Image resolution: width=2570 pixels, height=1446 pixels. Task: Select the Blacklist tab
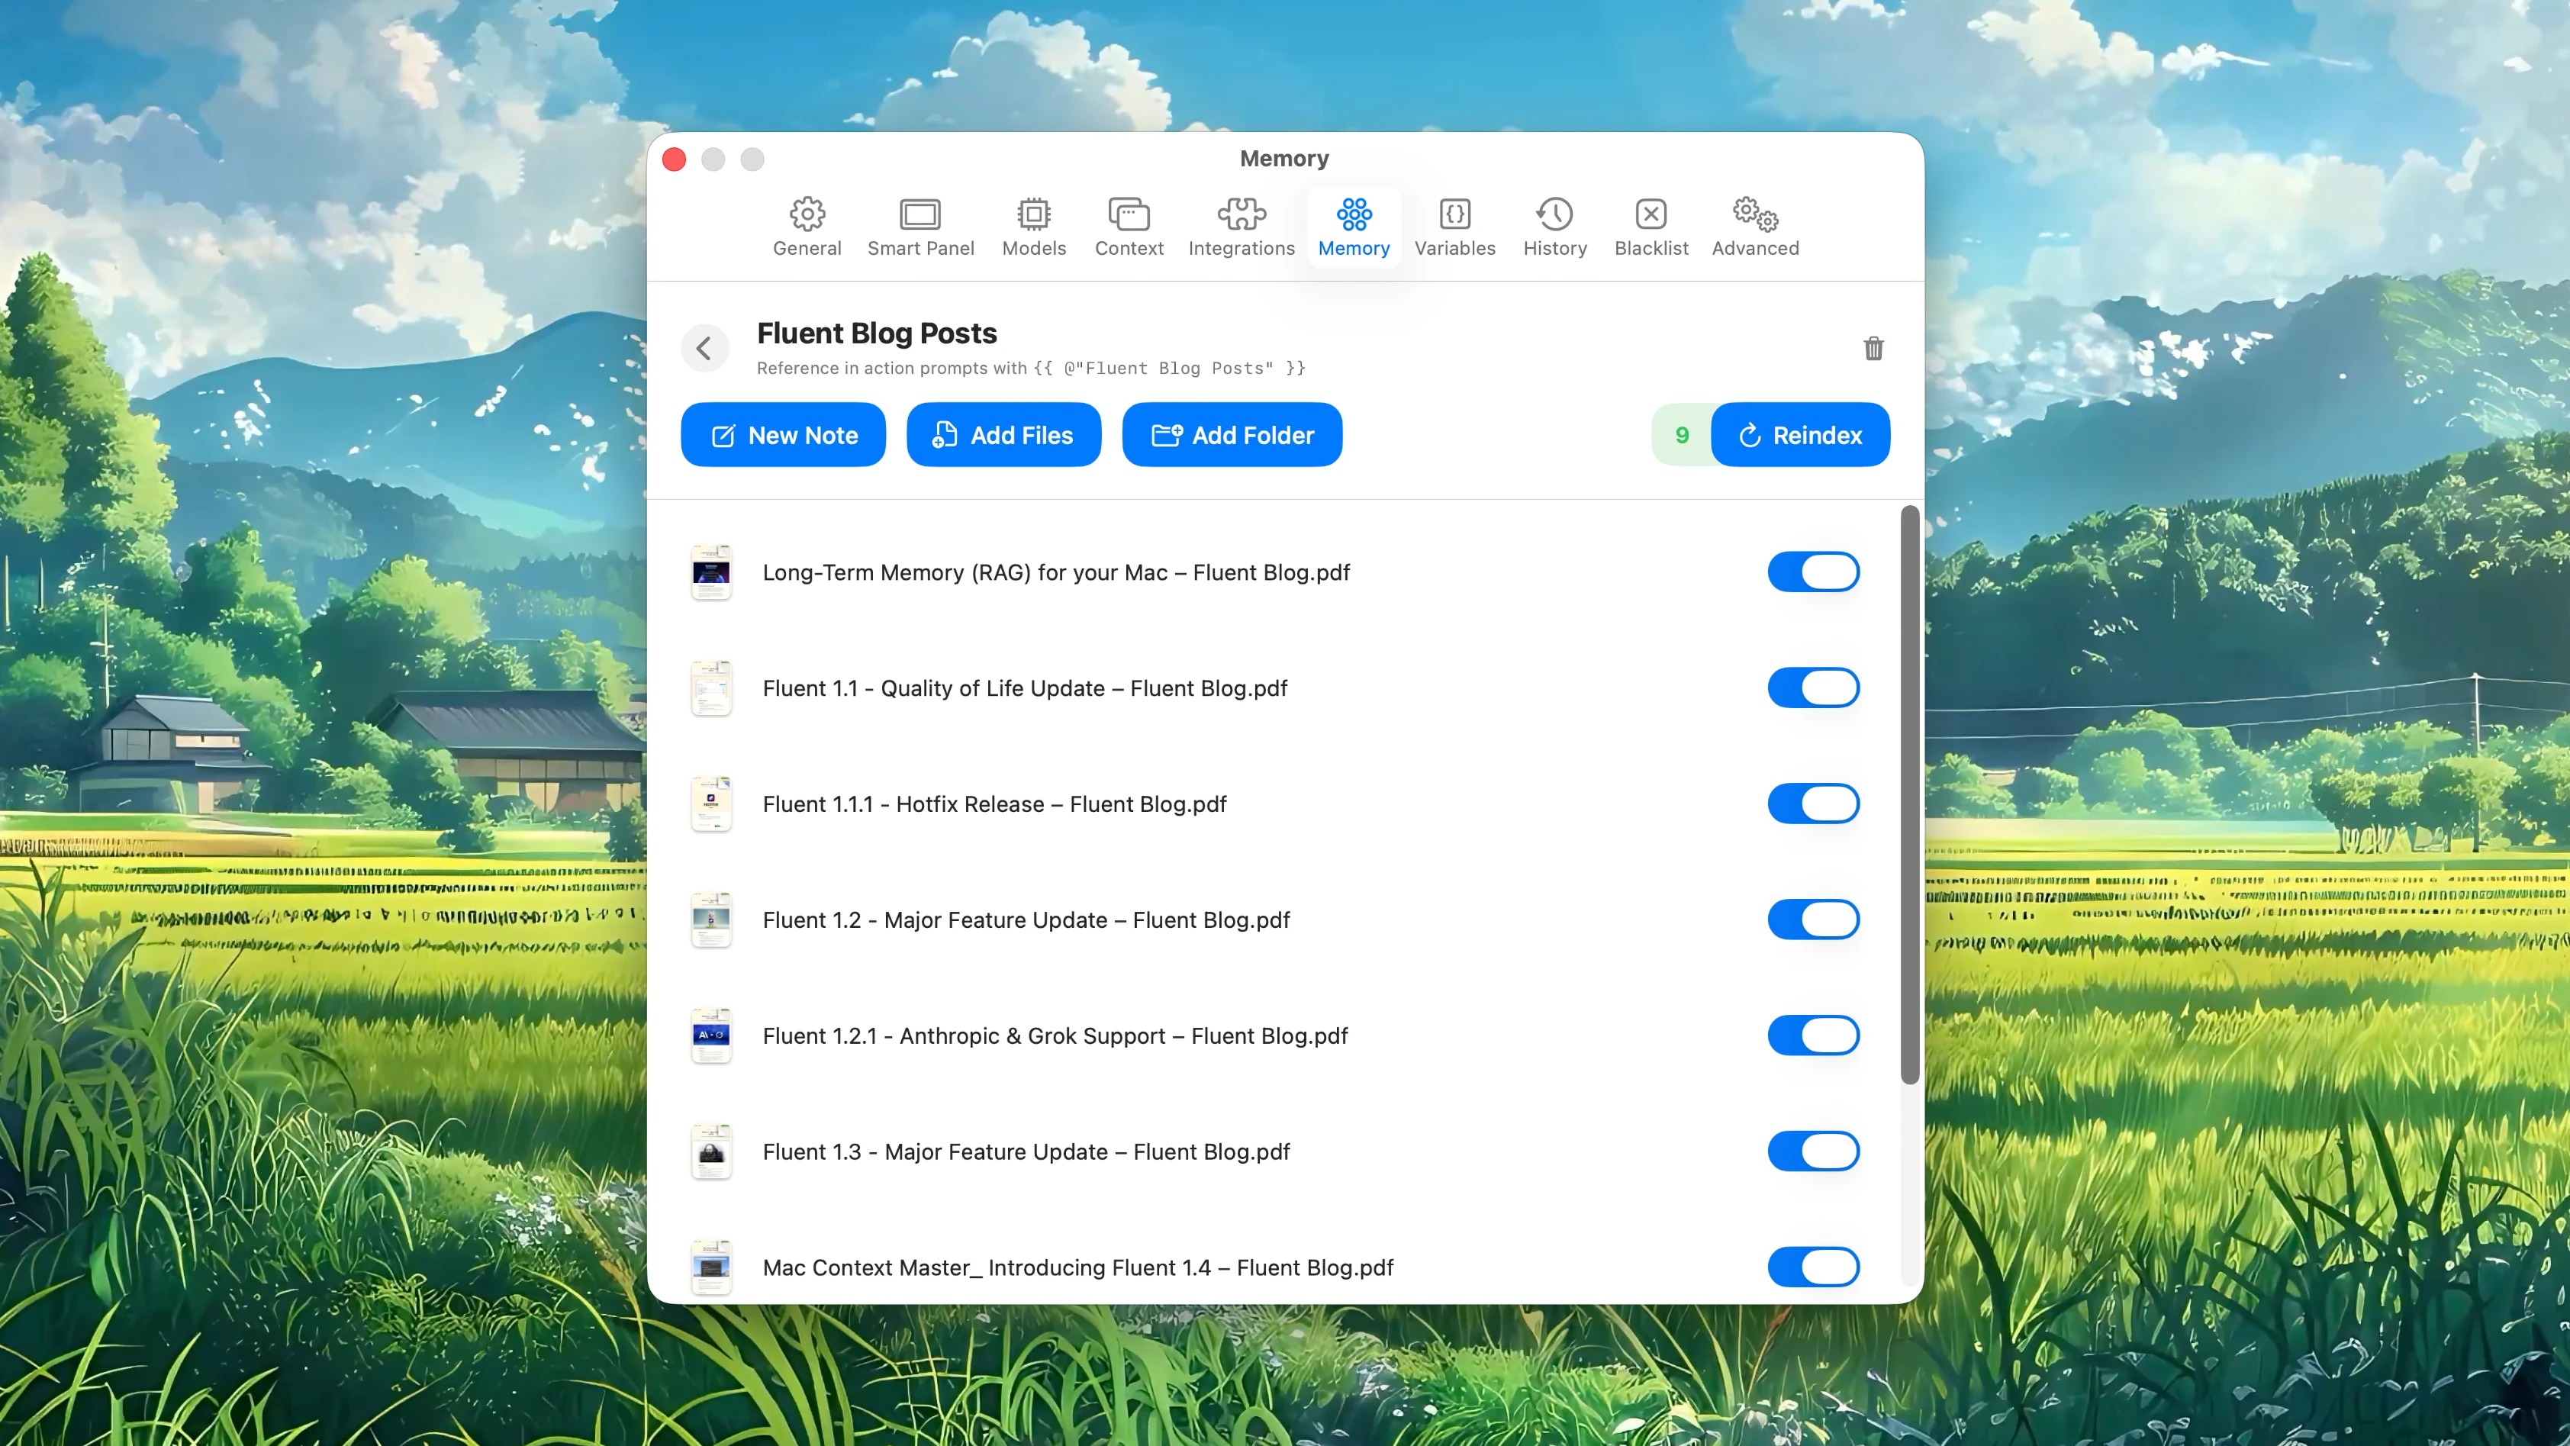[1651, 227]
